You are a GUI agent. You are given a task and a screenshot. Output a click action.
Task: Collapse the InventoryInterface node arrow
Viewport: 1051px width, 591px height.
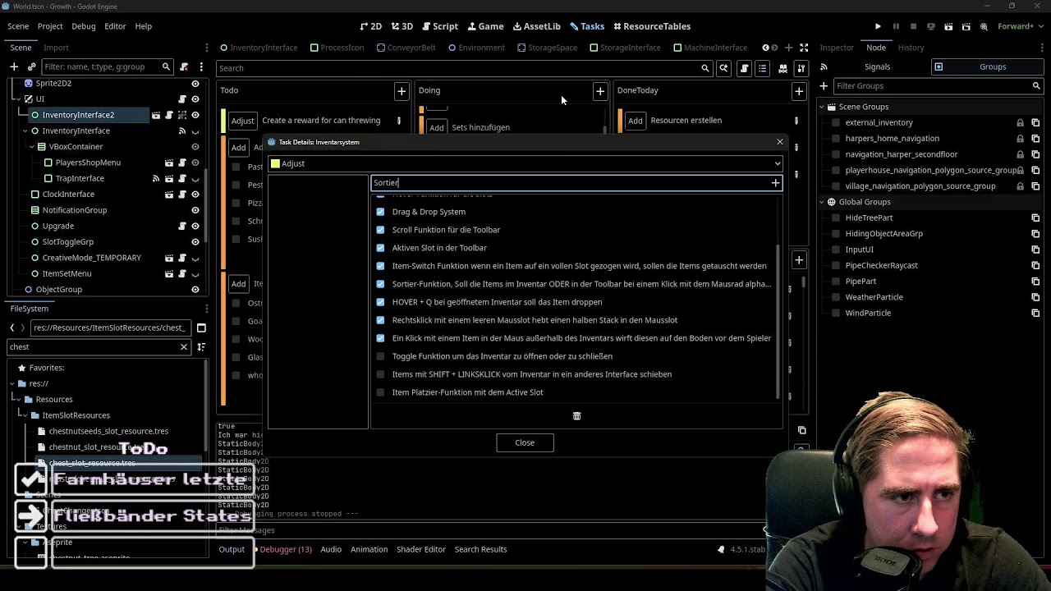pyautogui.click(x=25, y=131)
